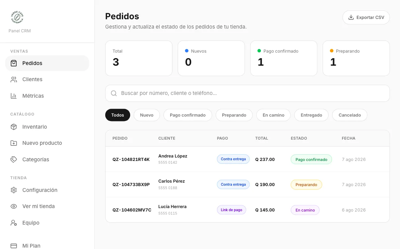Click the card icon beside Mi Plan
400x249 pixels.
[14, 246]
